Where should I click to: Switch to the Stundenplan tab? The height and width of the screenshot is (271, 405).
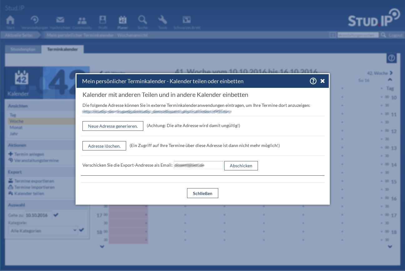23,49
